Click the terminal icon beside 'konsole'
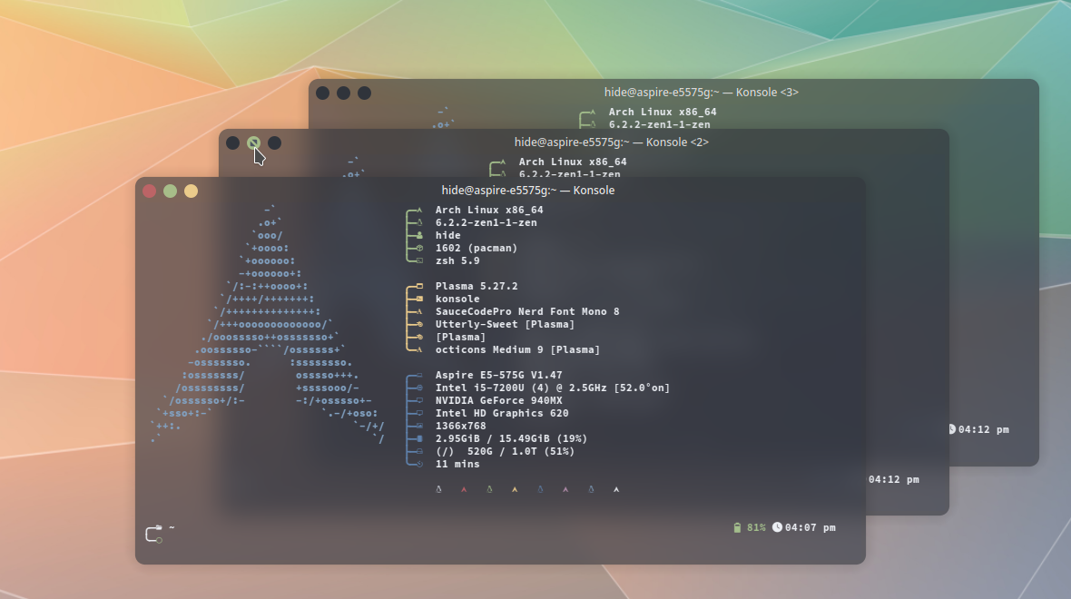This screenshot has width=1071, height=599. pyautogui.click(x=419, y=299)
